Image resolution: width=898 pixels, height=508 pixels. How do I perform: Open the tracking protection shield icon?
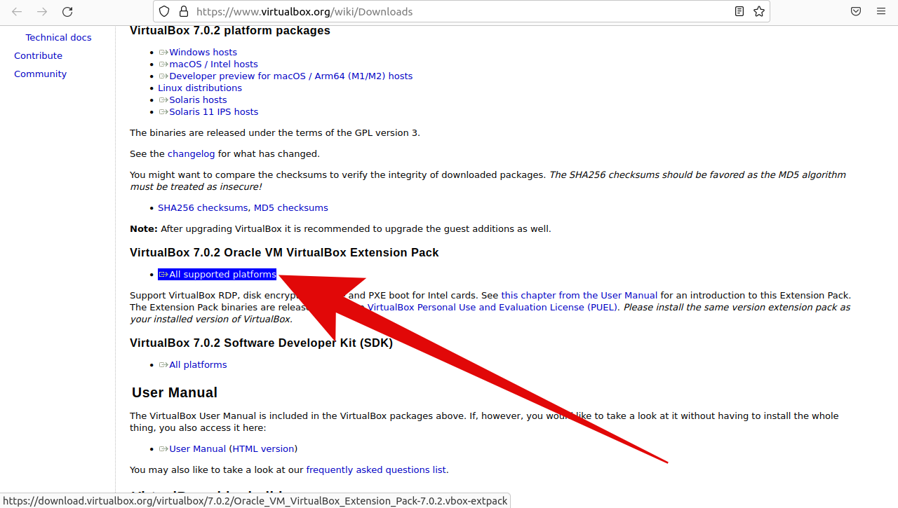click(164, 11)
